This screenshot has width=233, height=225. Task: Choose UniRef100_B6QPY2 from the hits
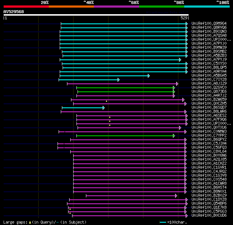(209, 140)
